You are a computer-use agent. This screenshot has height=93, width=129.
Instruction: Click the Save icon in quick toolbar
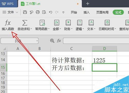pos(25,12)
